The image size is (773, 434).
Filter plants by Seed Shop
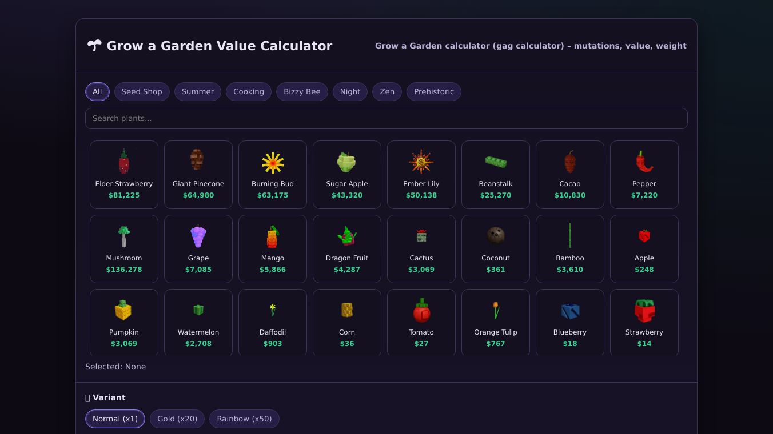[x=142, y=91]
